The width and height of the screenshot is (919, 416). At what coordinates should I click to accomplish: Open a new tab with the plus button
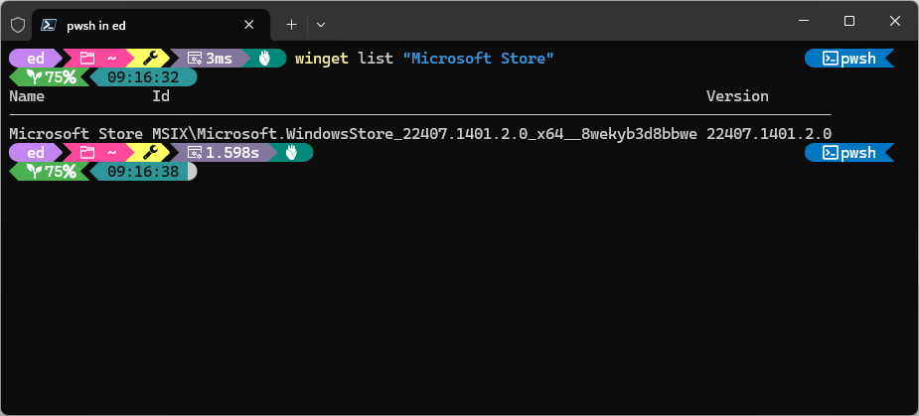point(291,25)
